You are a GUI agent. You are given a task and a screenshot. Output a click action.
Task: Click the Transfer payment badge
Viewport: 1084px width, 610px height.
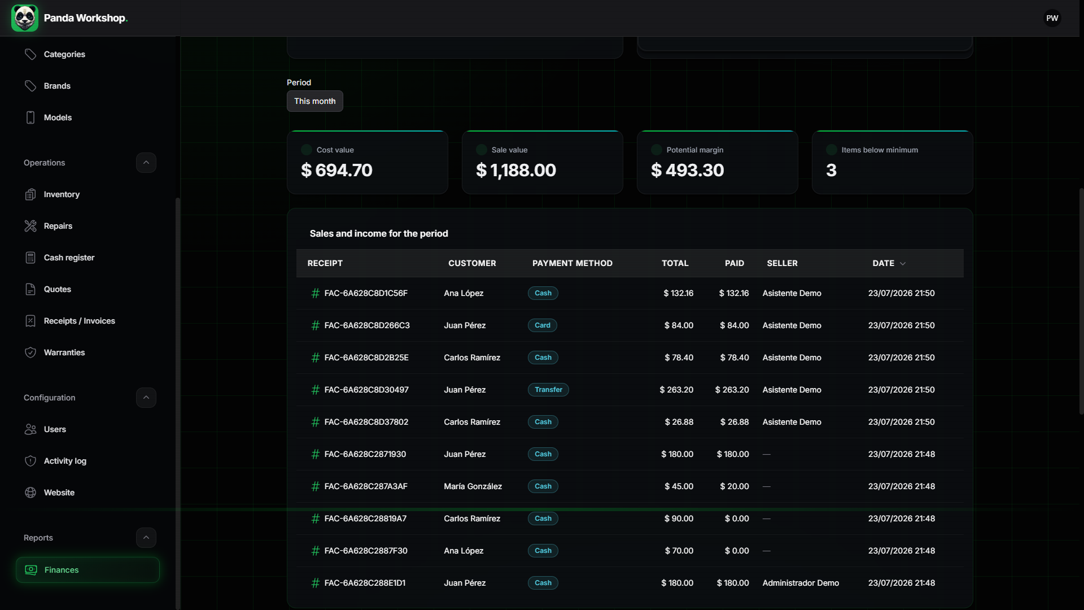[x=548, y=390]
